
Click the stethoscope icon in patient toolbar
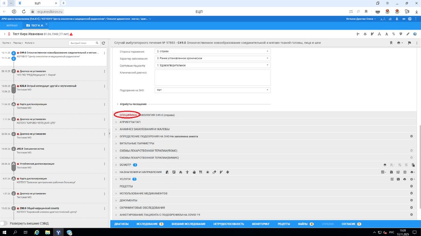tap(393, 34)
